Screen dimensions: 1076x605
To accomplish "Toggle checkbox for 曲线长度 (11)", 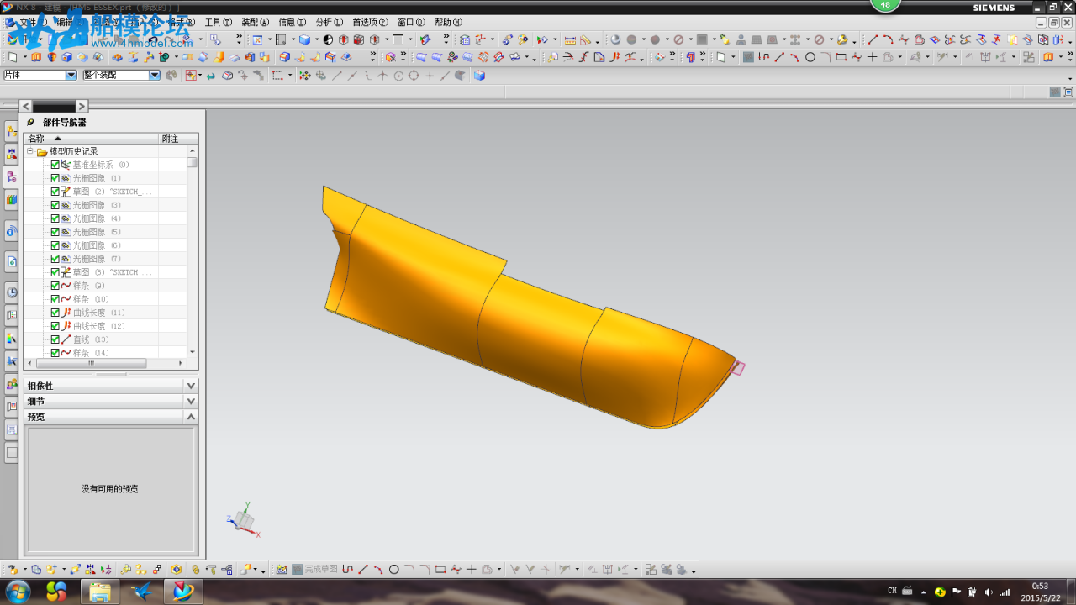I will [55, 313].
